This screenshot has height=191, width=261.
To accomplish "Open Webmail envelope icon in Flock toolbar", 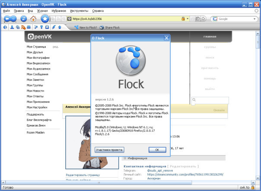I will [x=29, y=27].
